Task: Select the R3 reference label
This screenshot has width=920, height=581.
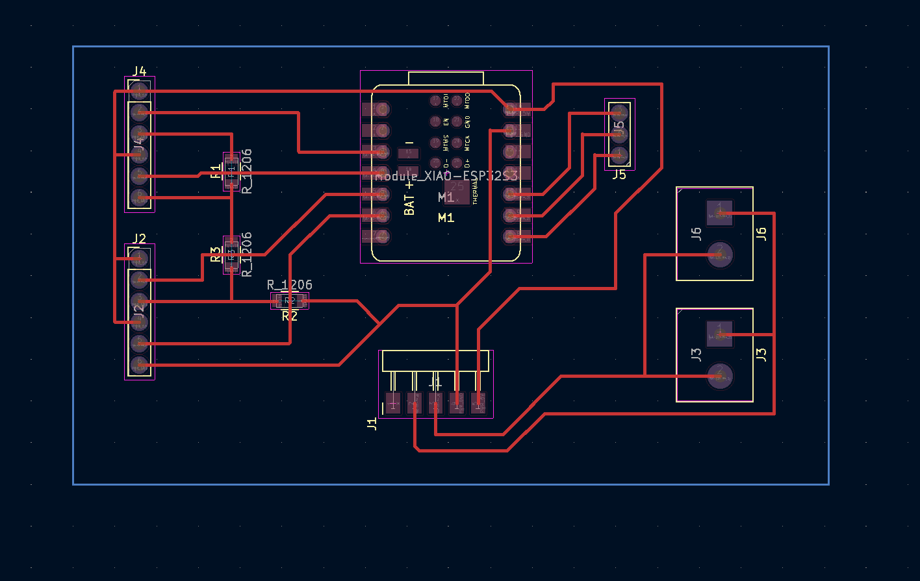Action: [216, 254]
